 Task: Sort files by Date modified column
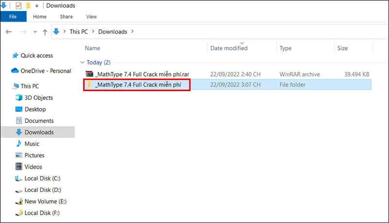[x=229, y=48]
